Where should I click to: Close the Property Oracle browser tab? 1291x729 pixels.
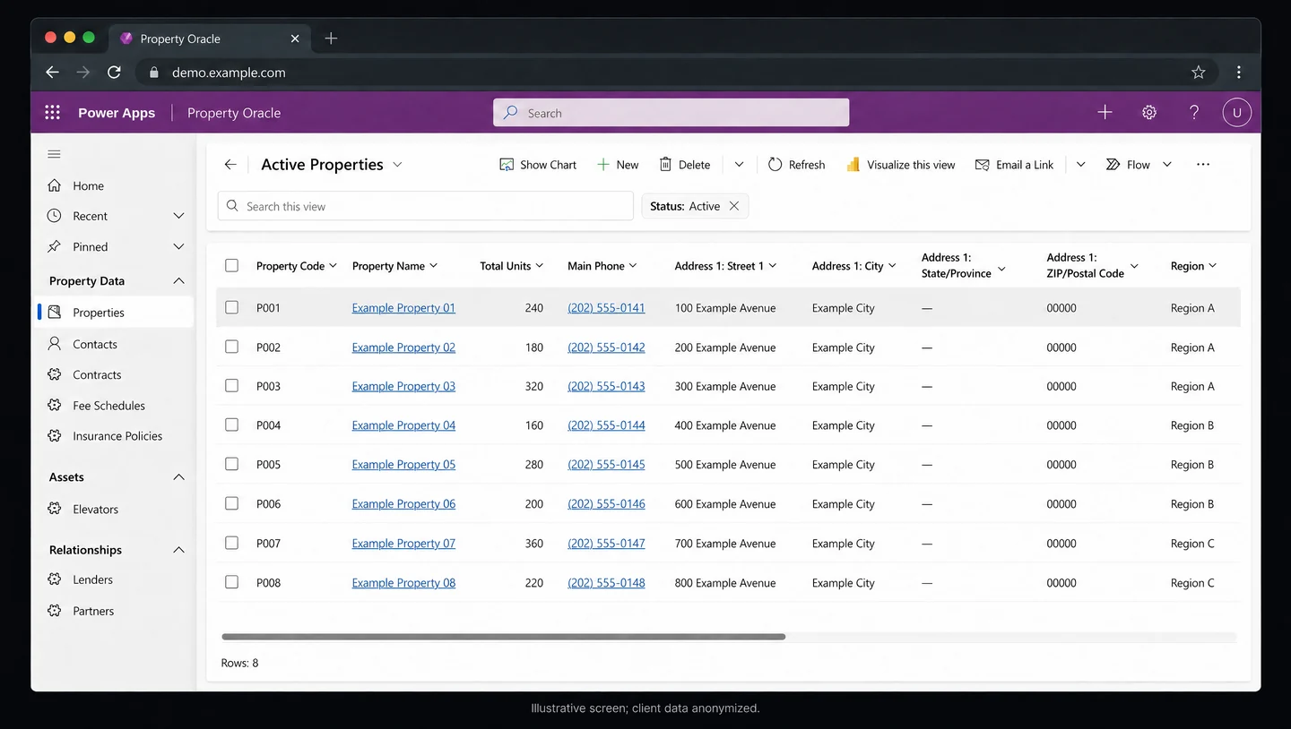[x=296, y=39]
